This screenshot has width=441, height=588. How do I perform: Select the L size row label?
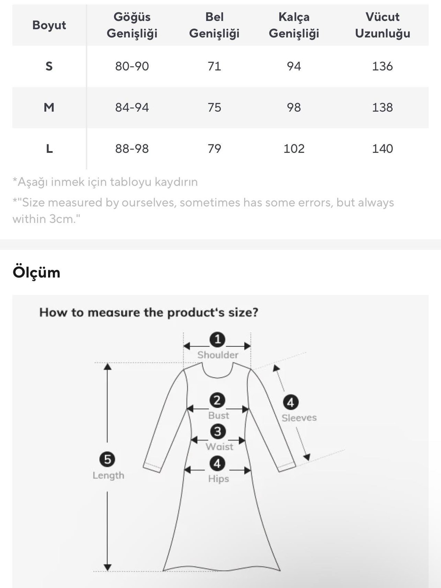pyautogui.click(x=49, y=149)
